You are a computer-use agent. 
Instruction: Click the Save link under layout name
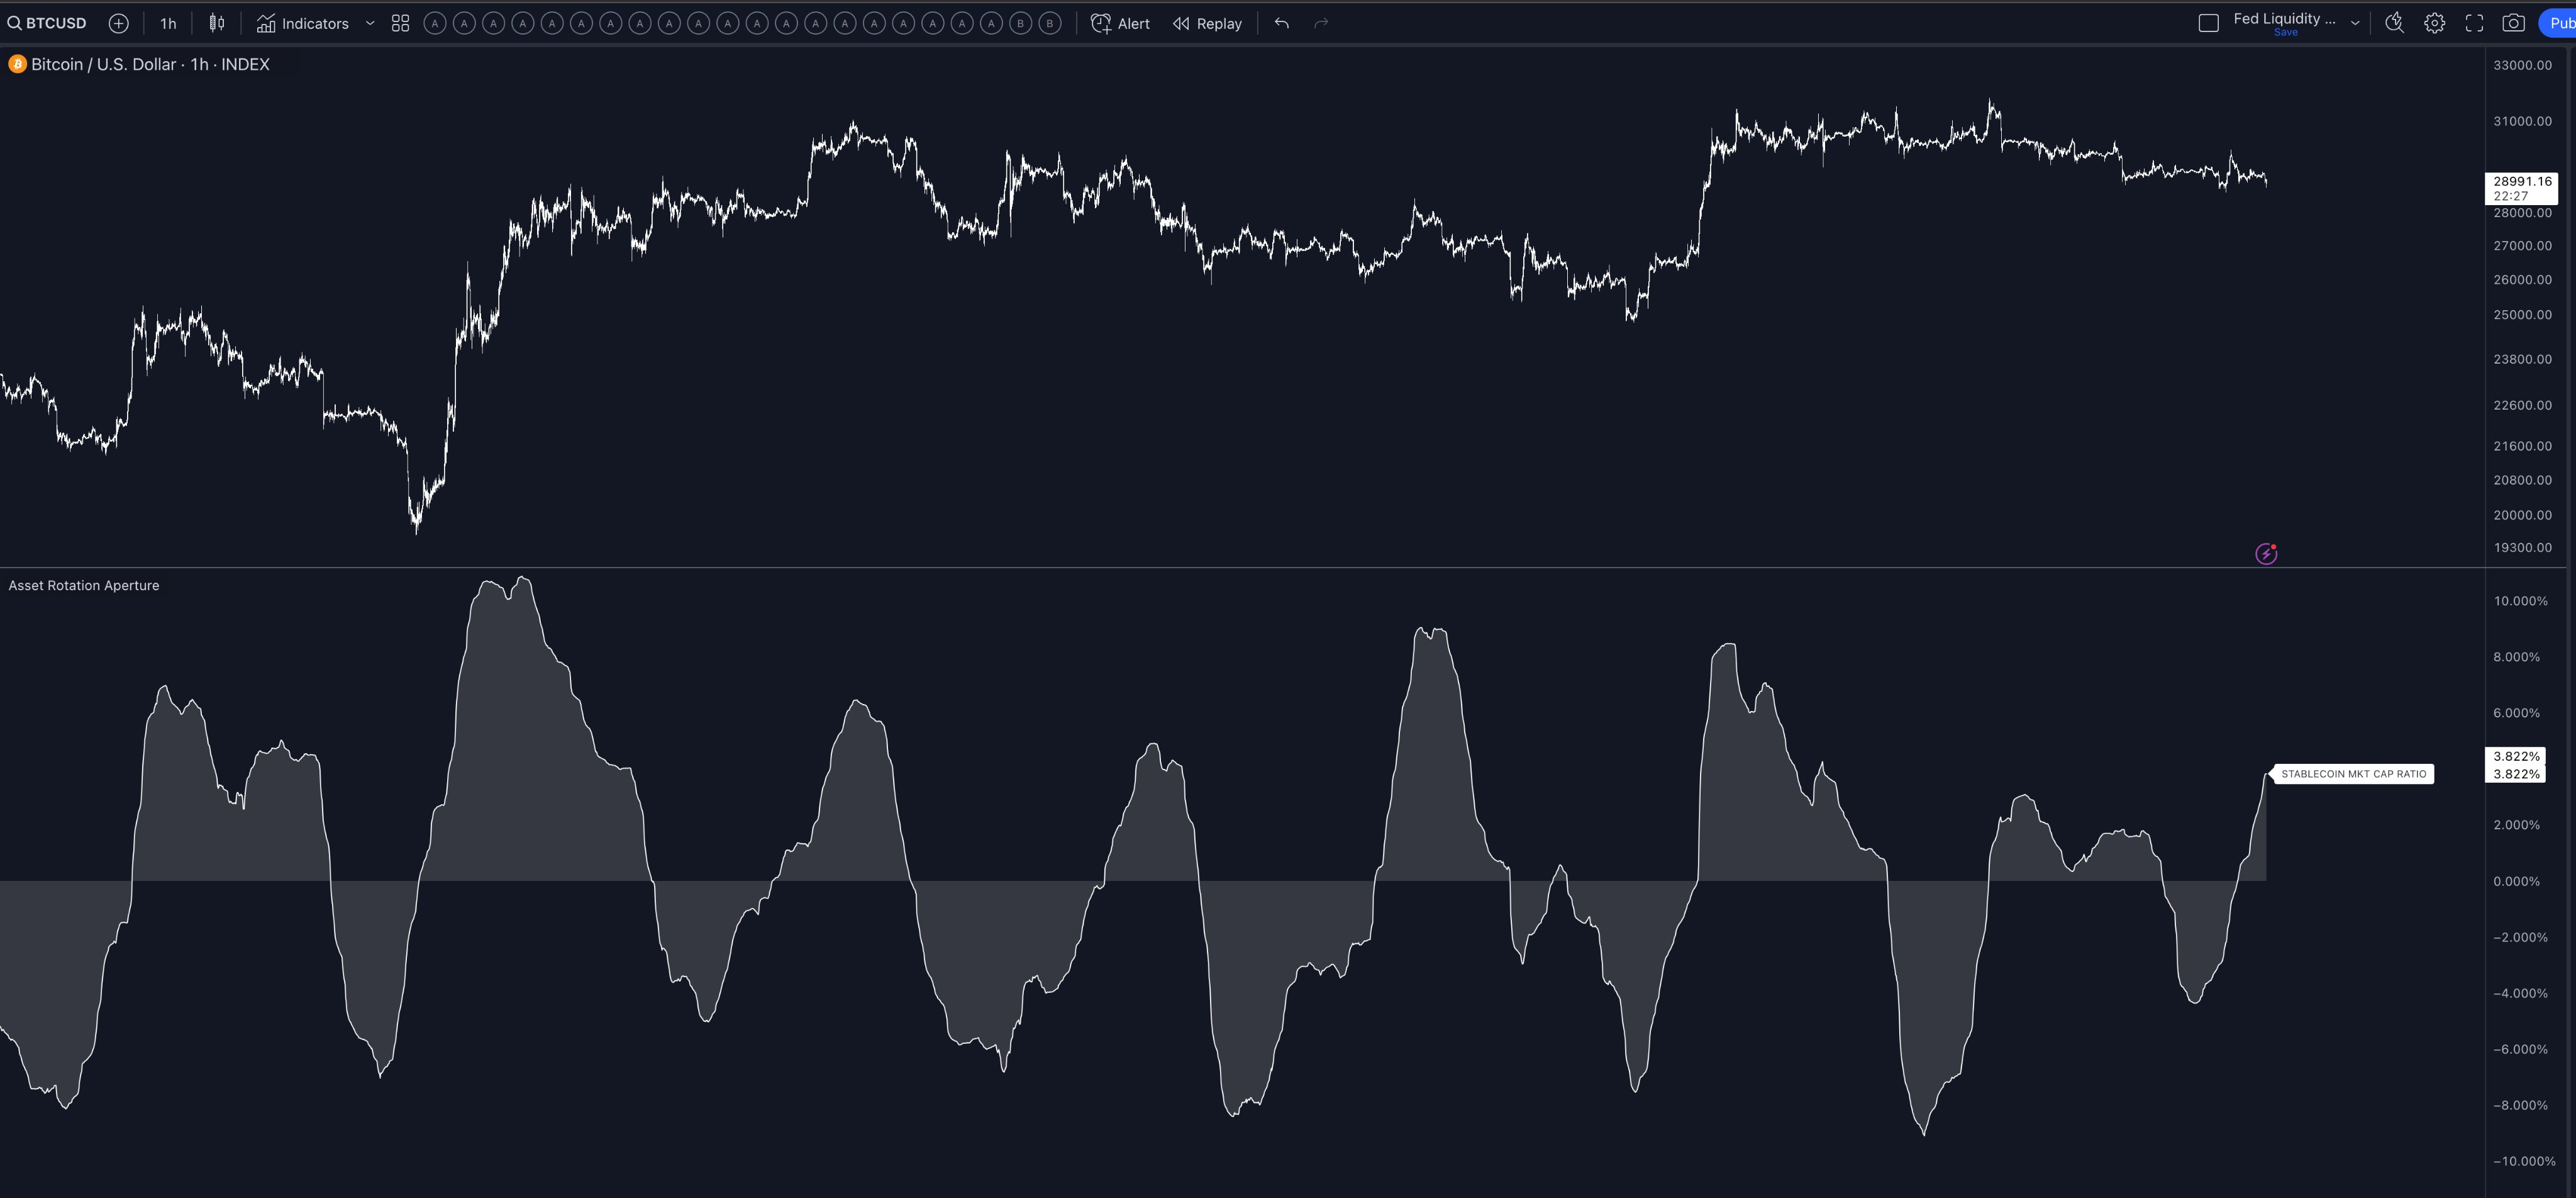tap(2285, 32)
